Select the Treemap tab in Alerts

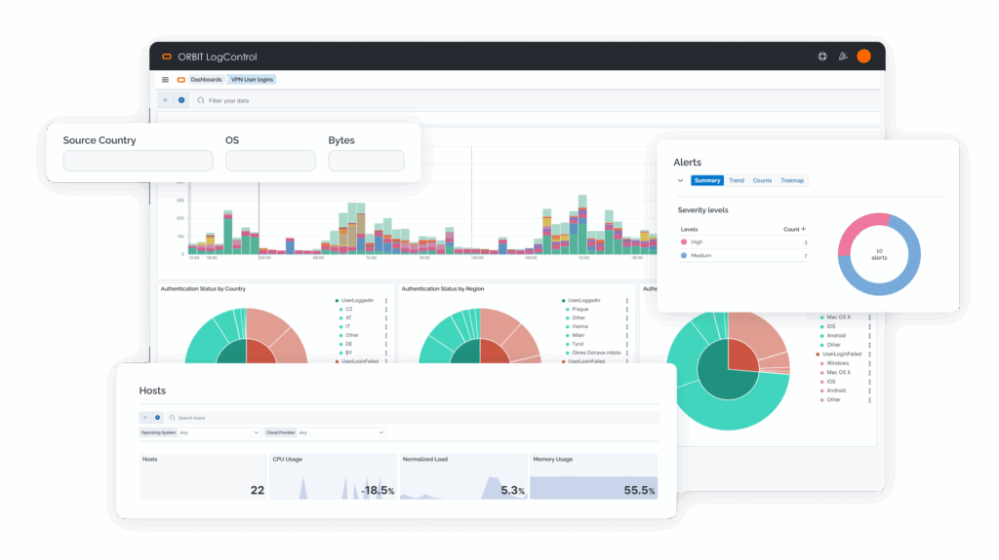pyautogui.click(x=792, y=180)
